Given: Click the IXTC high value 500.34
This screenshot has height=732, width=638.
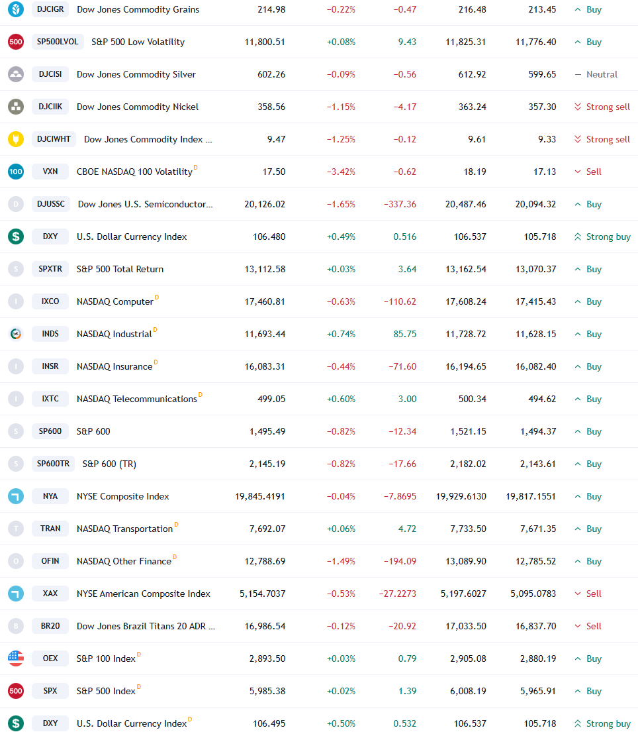Looking at the screenshot, I should (x=472, y=399).
